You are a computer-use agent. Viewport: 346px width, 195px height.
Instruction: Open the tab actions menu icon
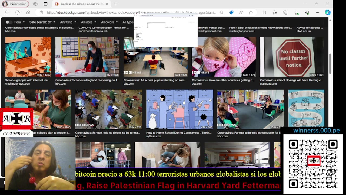tap(45, 4)
